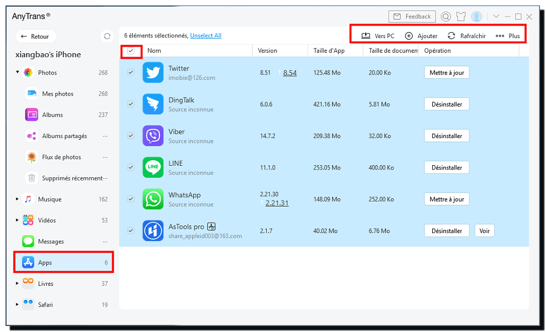
Task: Select Messages in the sidebar
Action: (x=51, y=241)
